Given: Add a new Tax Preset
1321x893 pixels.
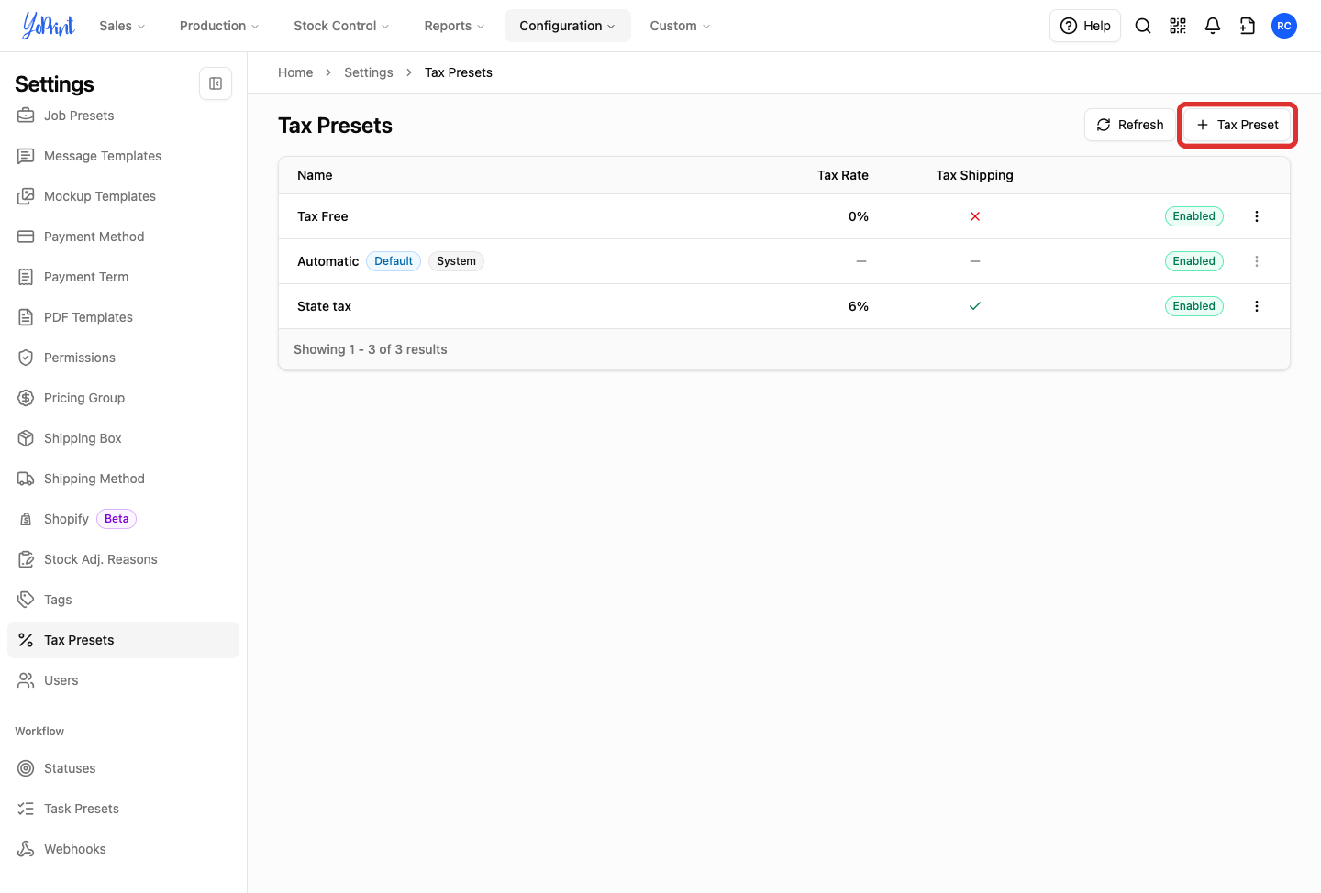Looking at the screenshot, I should pos(1238,125).
